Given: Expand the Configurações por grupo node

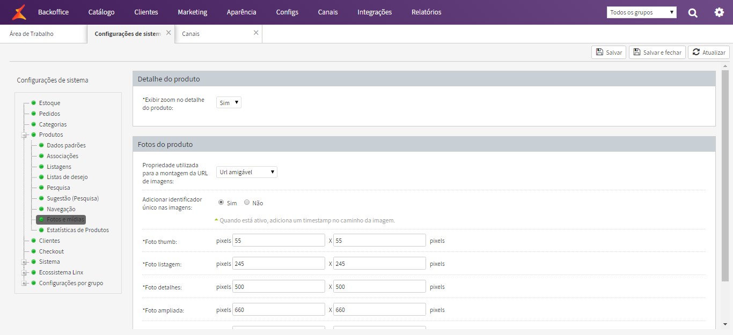Looking at the screenshot, I should (24, 284).
